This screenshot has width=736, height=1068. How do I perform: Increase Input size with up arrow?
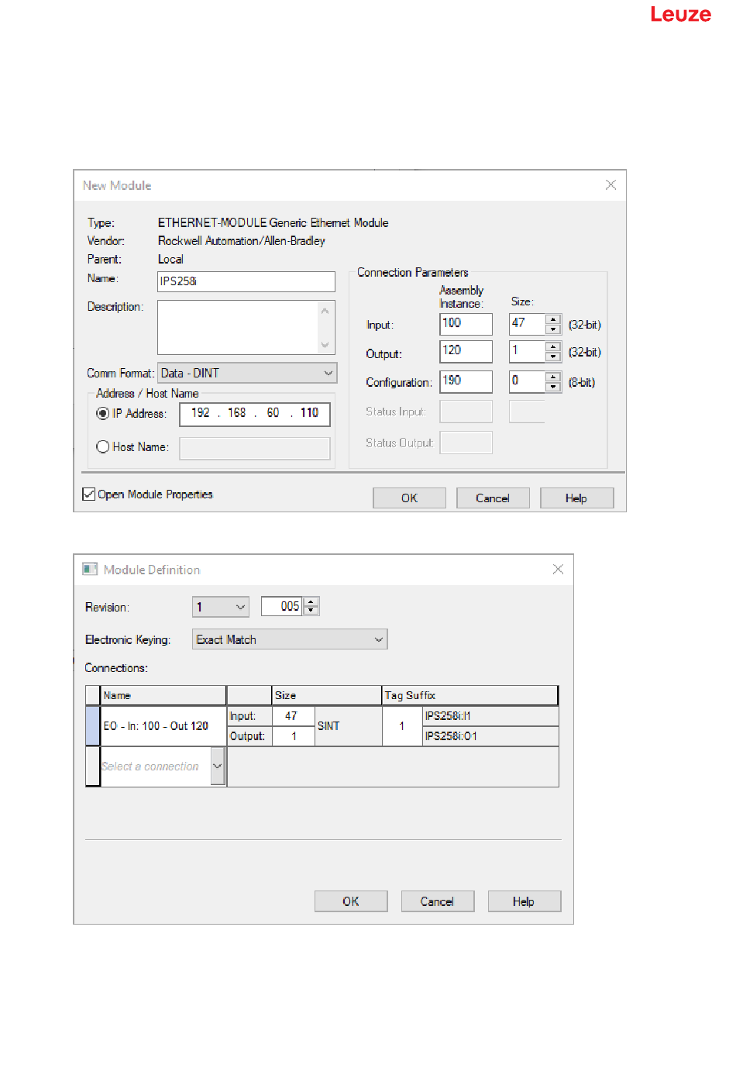pos(553,319)
